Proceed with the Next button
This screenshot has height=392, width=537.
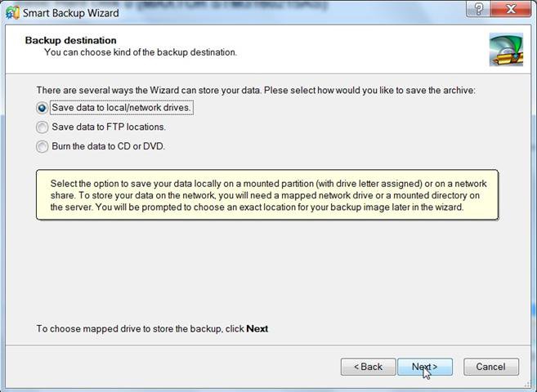[x=425, y=367]
